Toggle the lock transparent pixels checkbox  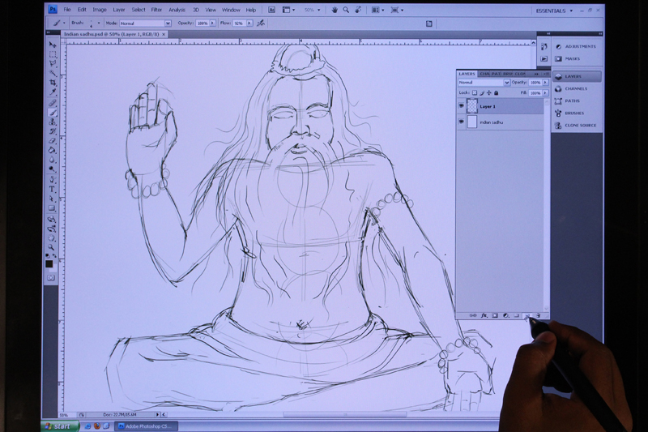click(475, 93)
